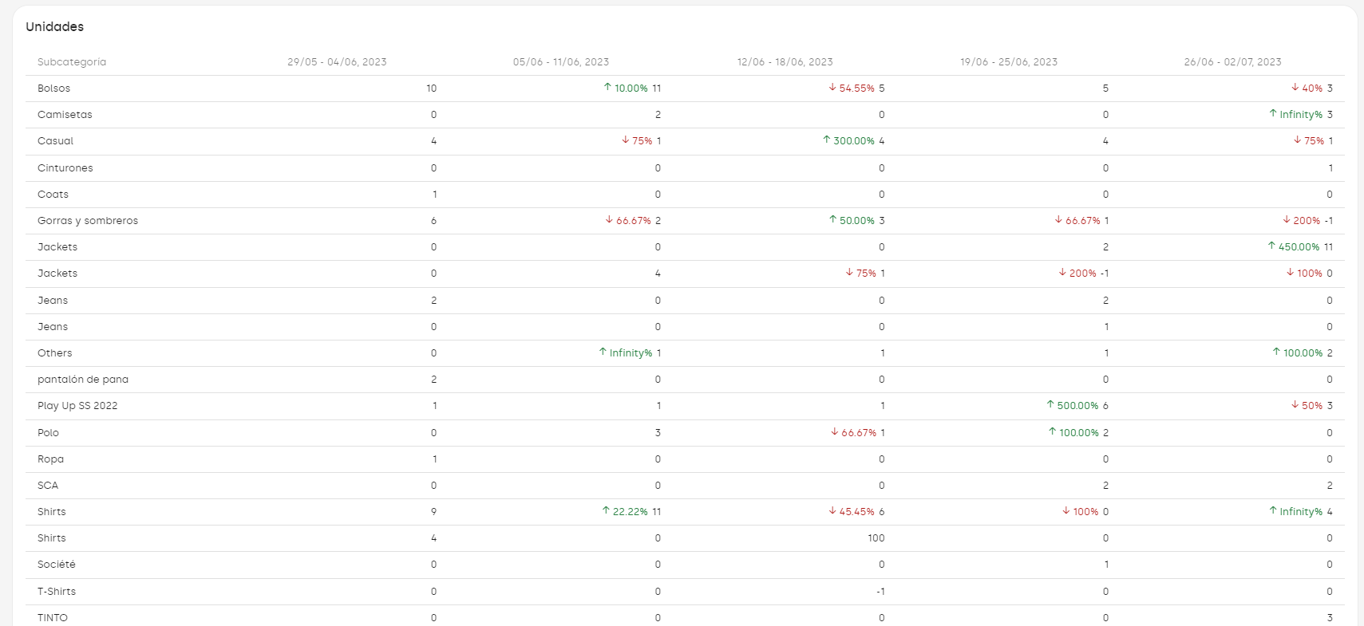The height and width of the screenshot is (626, 1364).
Task: Click the Unidades table title
Action: tap(54, 27)
